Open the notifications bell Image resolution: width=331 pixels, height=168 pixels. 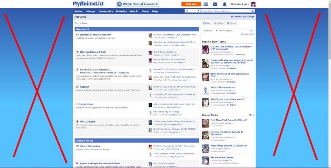[224, 4]
